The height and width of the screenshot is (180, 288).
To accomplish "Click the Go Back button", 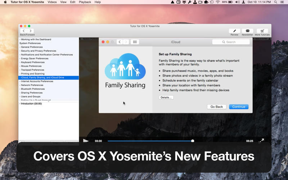I will pos(217,107).
